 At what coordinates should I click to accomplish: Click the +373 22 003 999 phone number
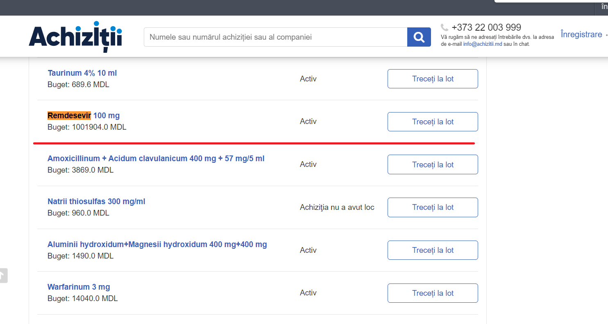[486, 27]
